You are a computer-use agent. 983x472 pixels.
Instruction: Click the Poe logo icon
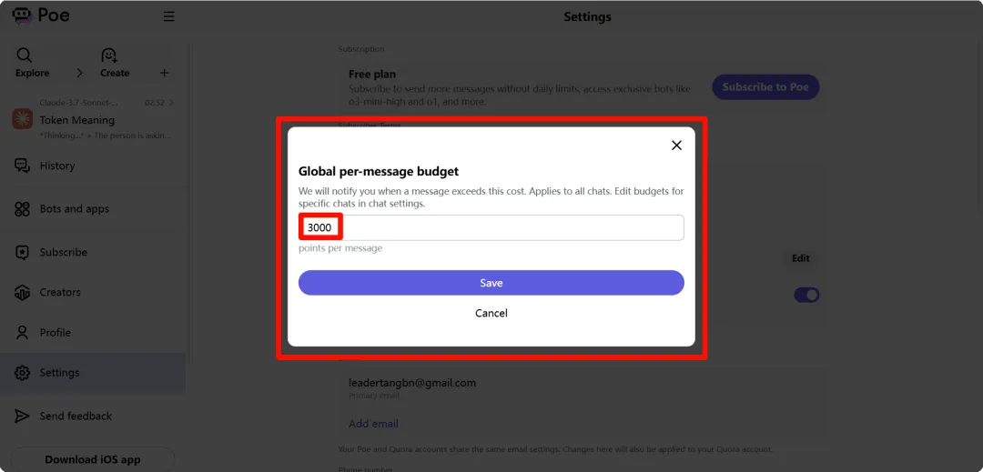22,15
